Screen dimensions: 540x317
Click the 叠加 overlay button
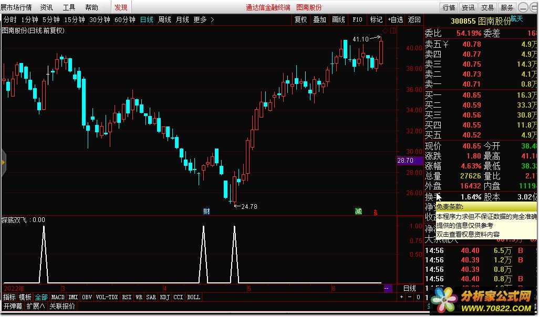tap(319, 19)
